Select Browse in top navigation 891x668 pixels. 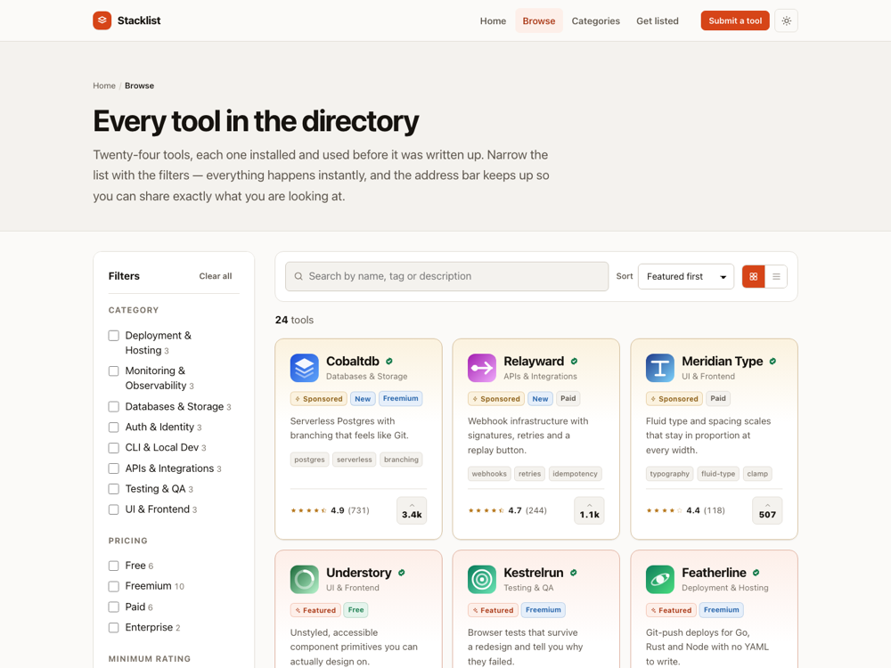[539, 21]
